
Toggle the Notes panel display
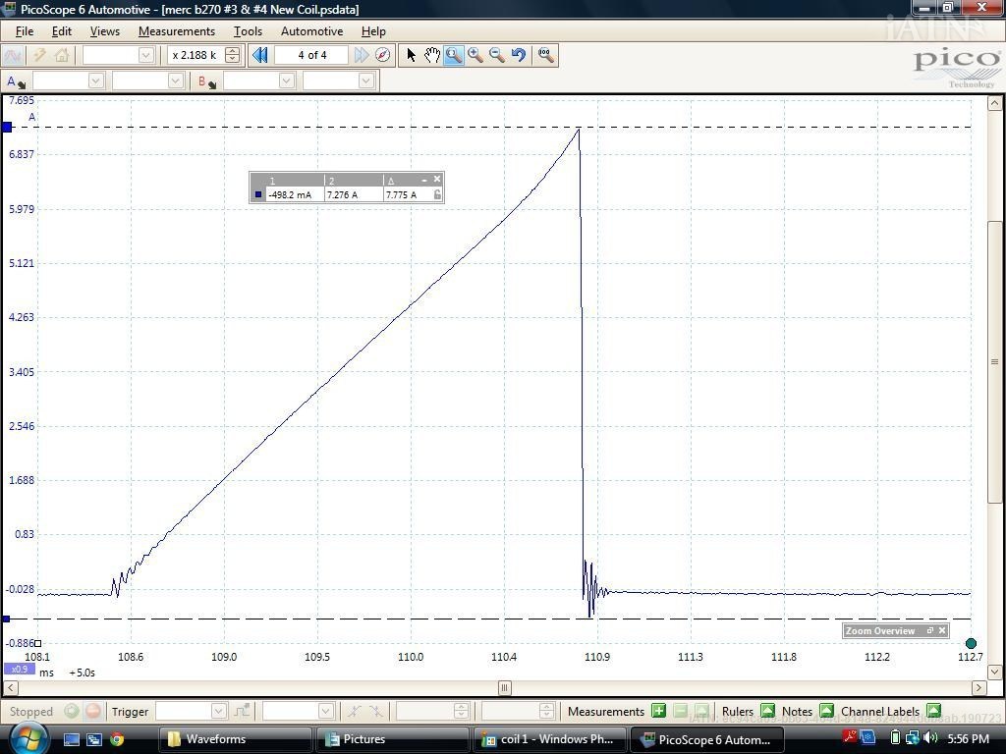tap(826, 711)
